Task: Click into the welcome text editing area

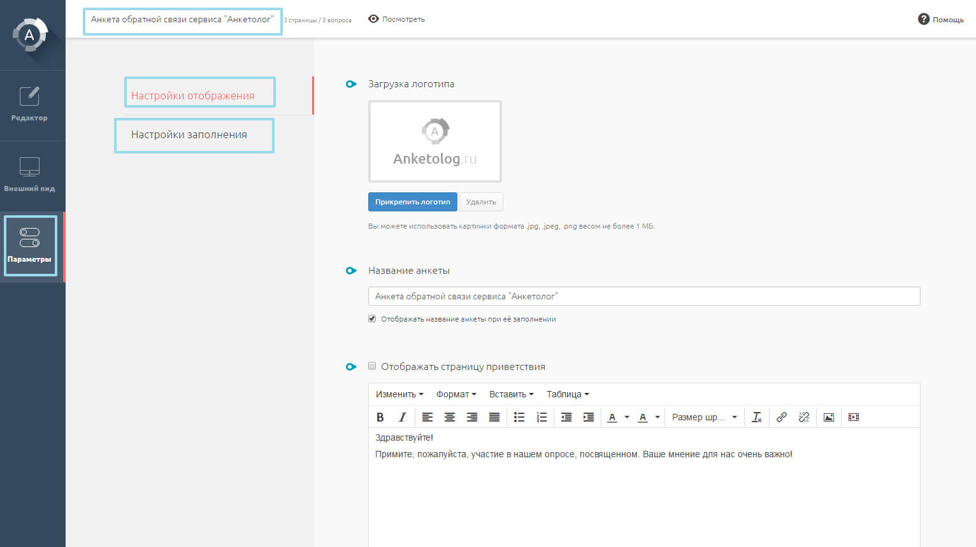Action: 644,487
